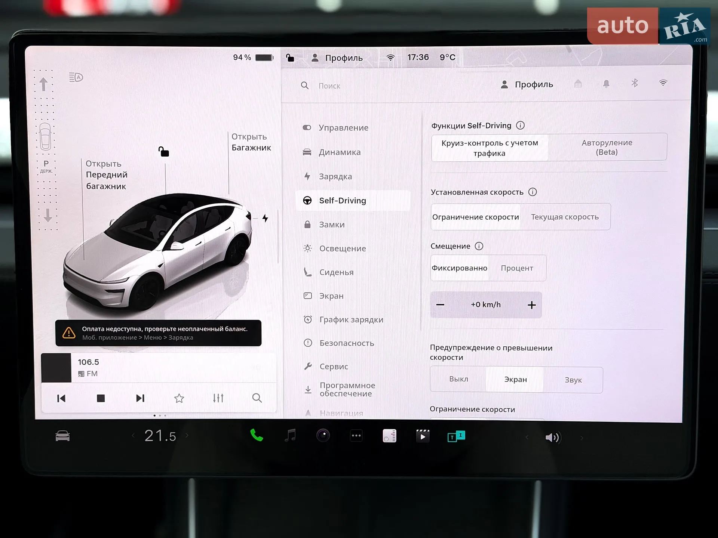Open Wi-Fi settings icon in settings header

pyautogui.click(x=663, y=83)
